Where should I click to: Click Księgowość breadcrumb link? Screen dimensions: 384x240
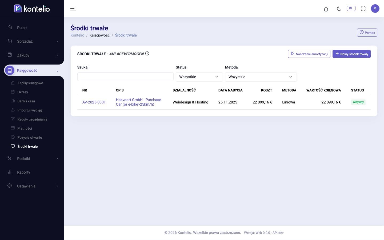point(99,35)
